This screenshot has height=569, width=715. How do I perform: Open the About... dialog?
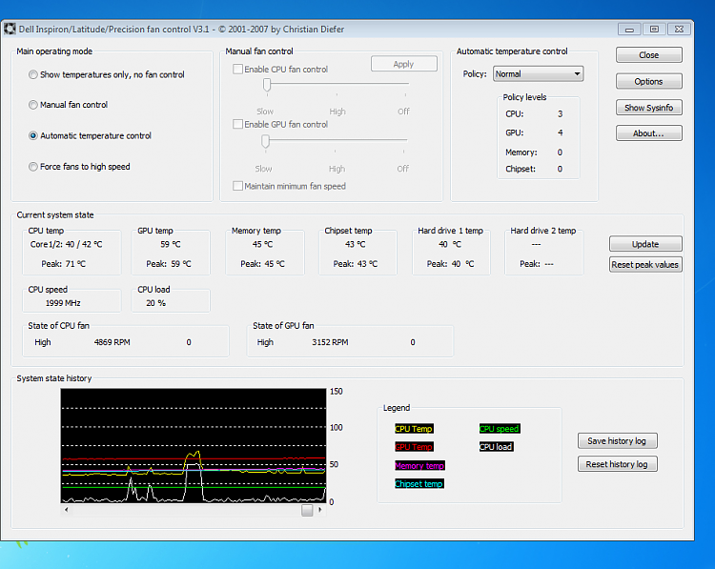(649, 133)
